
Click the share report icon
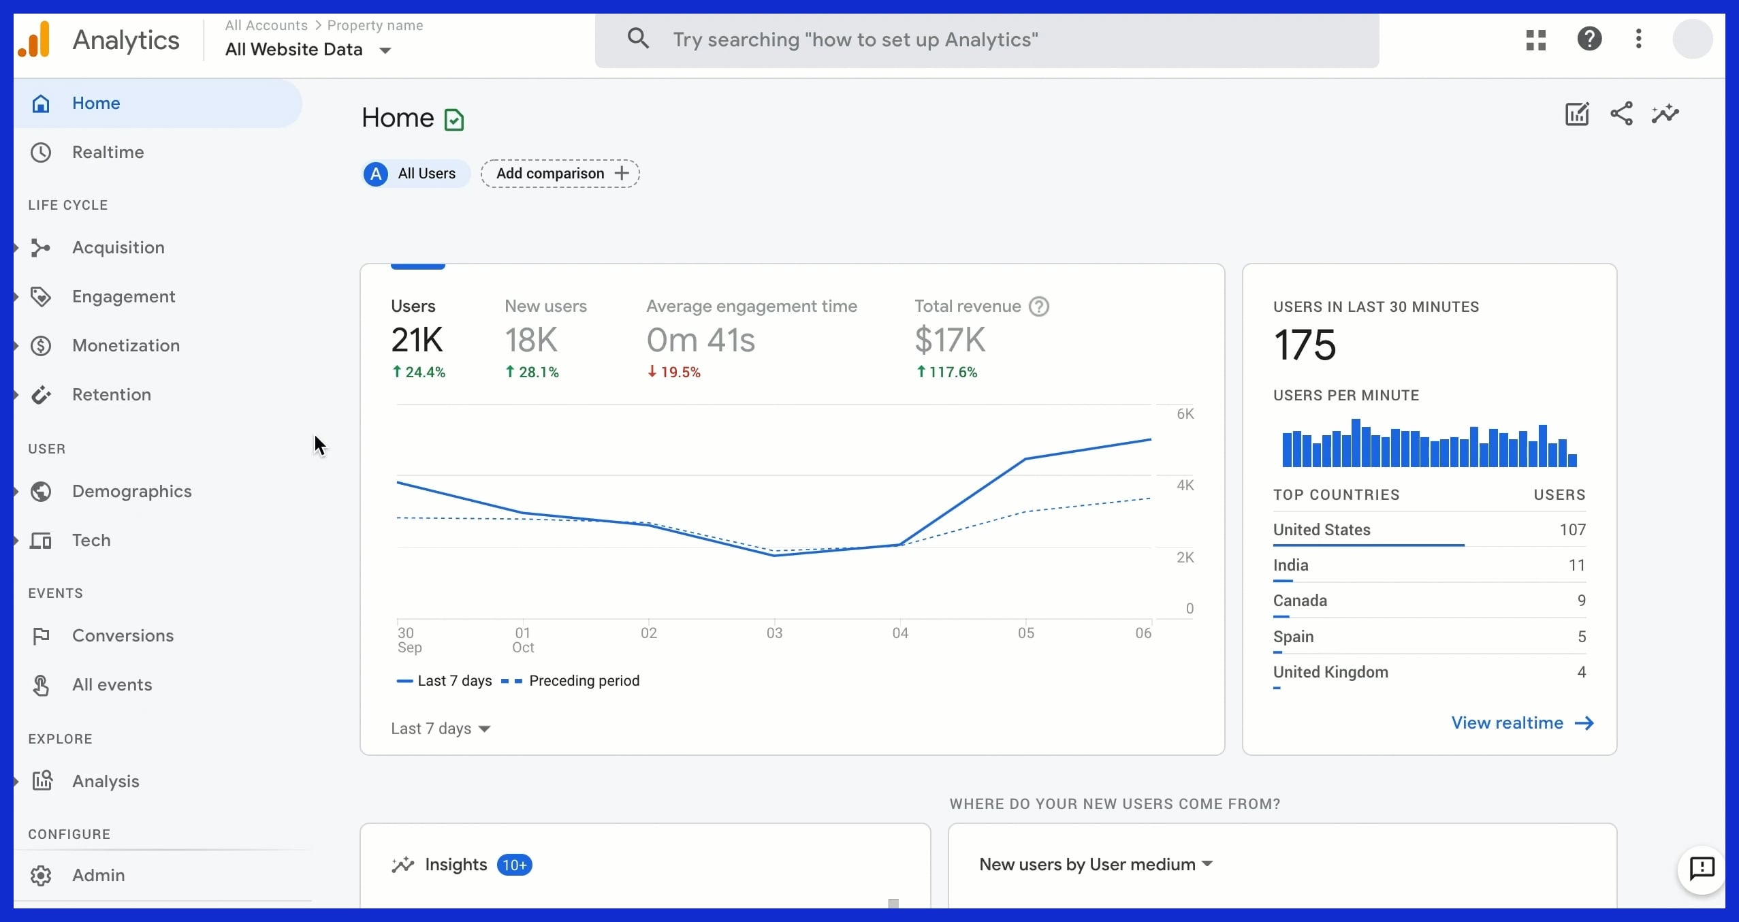(x=1621, y=114)
